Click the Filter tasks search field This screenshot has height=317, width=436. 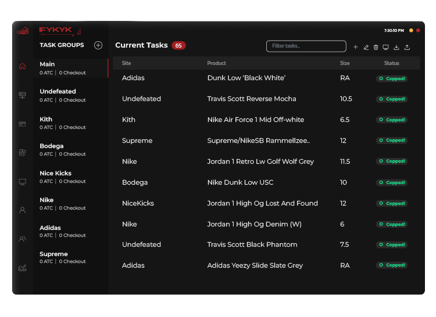coord(306,46)
